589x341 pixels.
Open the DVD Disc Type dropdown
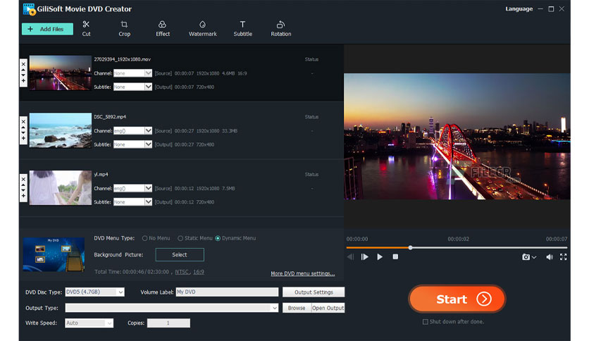tap(94, 292)
